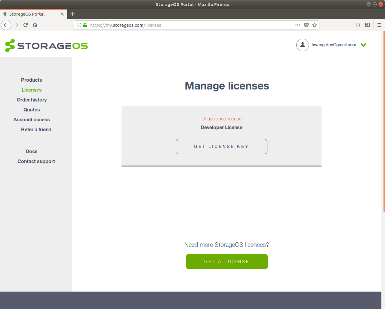Open Quotes in sidebar

point(32,110)
